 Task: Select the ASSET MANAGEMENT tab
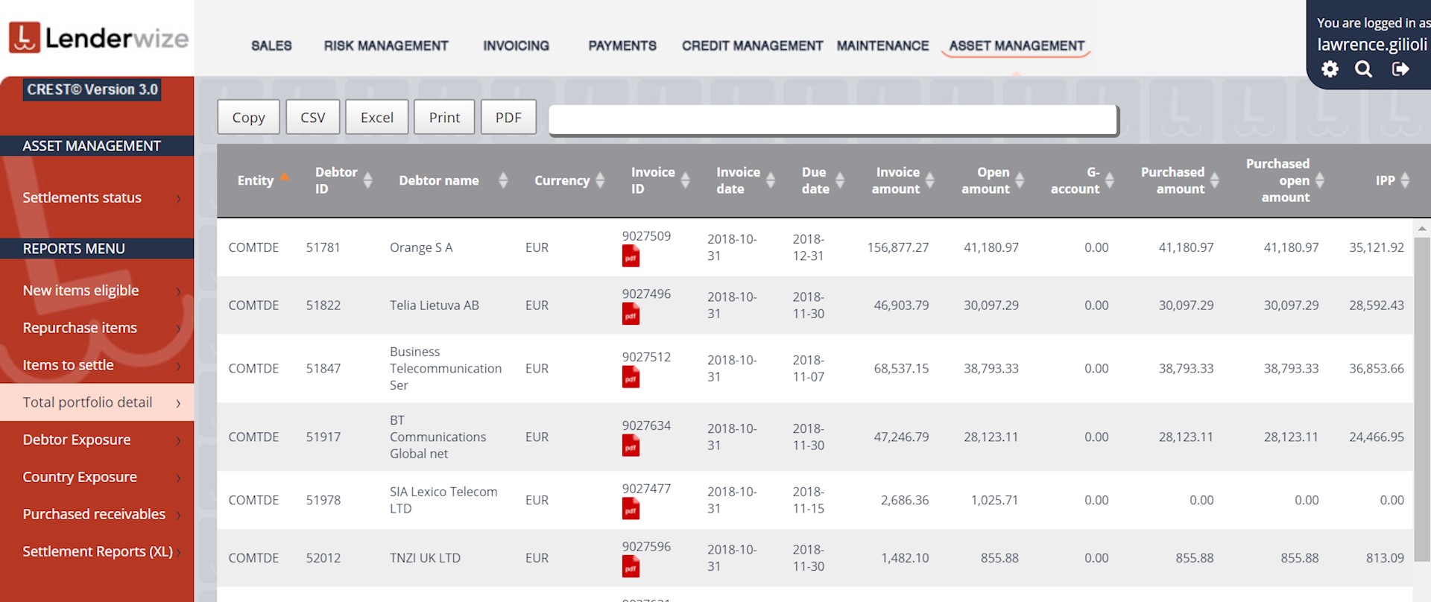(1017, 45)
